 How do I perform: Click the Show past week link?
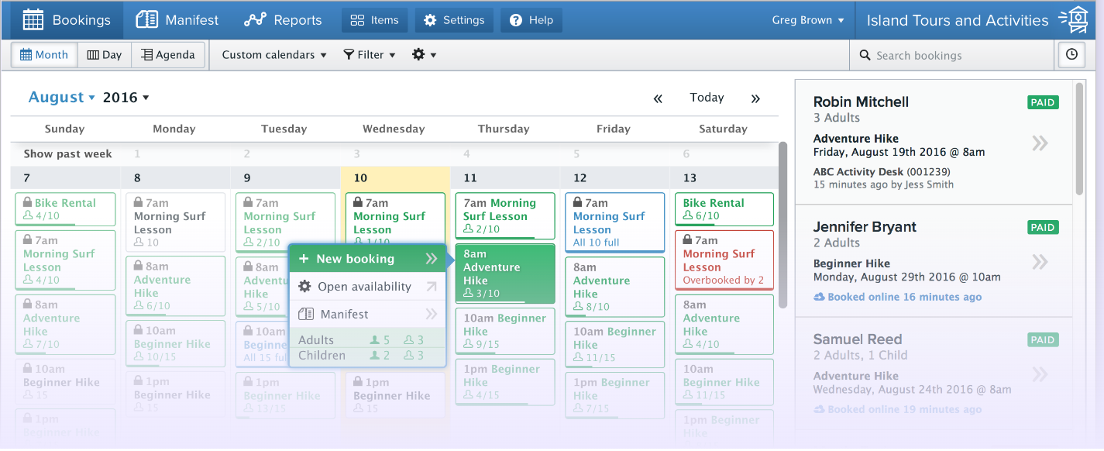67,153
